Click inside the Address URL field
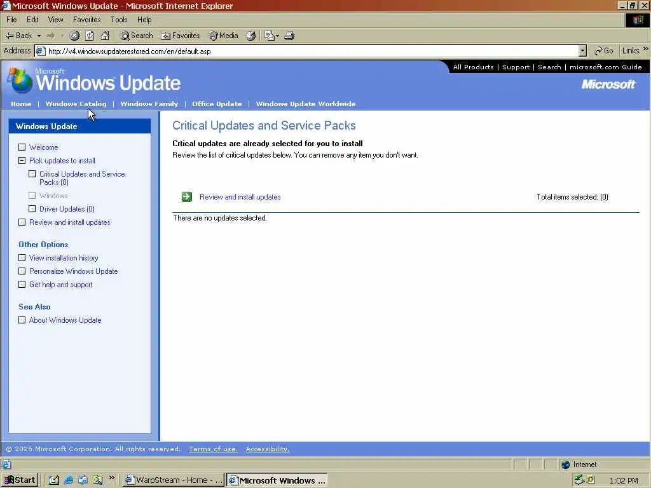Image resolution: width=651 pixels, height=488 pixels. [312, 51]
